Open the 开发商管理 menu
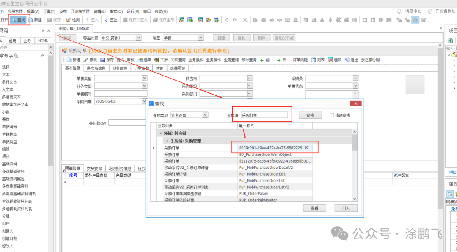 80,11
